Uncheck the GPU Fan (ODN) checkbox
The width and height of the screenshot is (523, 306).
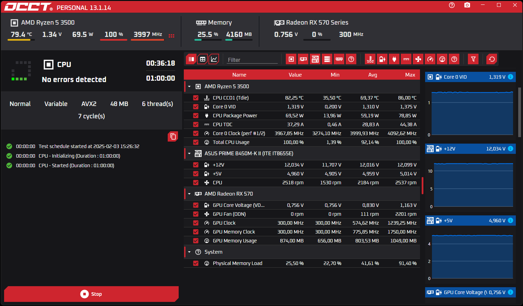pyautogui.click(x=196, y=214)
